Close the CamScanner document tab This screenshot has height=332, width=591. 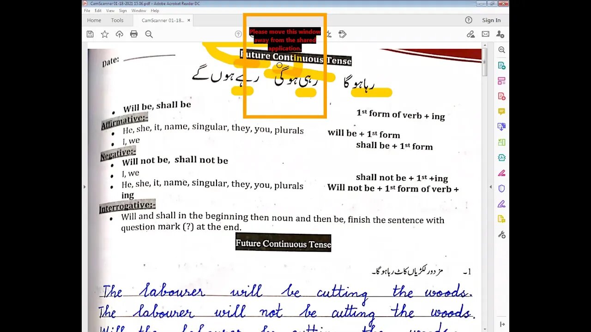pyautogui.click(x=188, y=20)
